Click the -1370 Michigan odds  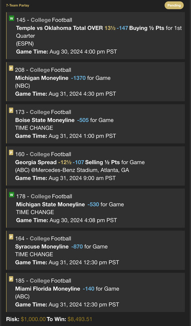[78, 78]
